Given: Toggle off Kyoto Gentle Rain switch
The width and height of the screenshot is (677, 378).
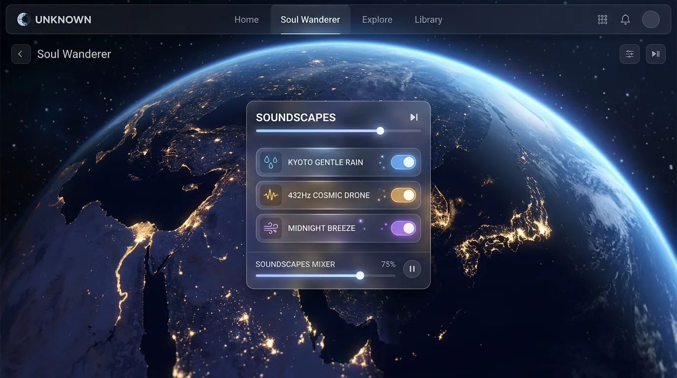Looking at the screenshot, I should click(x=403, y=162).
